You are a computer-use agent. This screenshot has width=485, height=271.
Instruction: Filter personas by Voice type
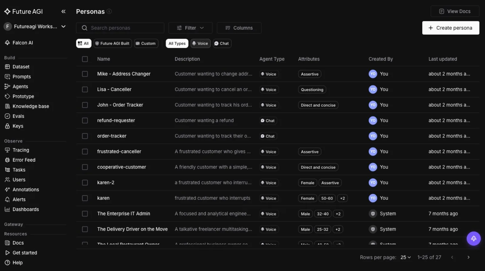point(200,43)
